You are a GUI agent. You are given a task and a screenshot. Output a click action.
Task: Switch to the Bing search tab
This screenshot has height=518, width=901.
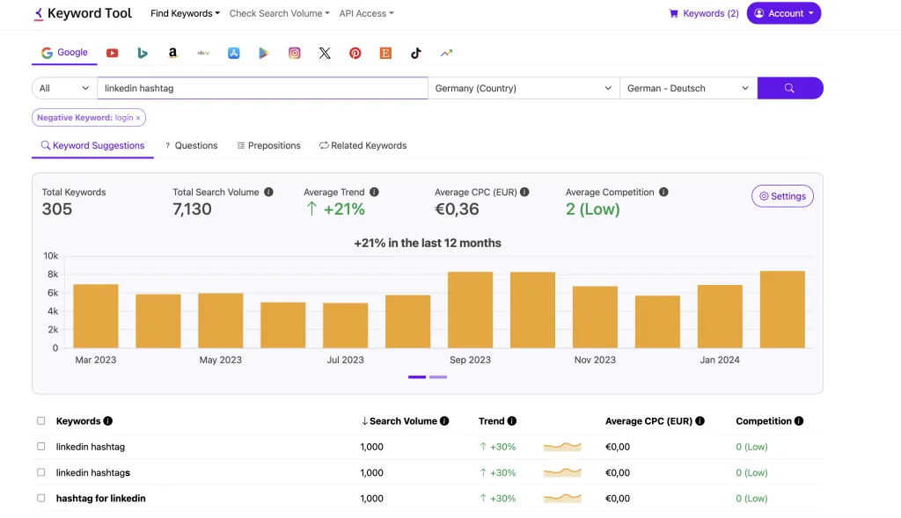pos(143,53)
